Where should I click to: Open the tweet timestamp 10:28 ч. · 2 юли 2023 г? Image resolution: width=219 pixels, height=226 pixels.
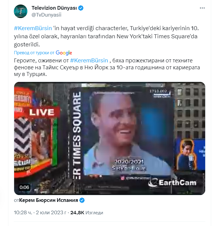tap(40, 212)
